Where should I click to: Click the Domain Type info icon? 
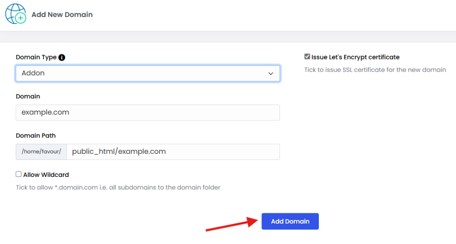pos(61,57)
